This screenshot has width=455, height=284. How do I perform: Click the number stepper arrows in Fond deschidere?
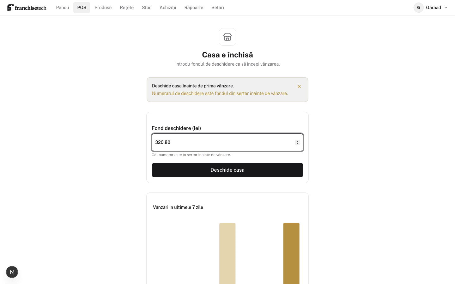point(297,142)
